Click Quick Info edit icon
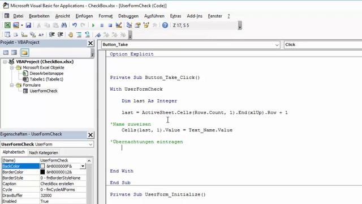The image size is (362, 204). click(24, 35)
